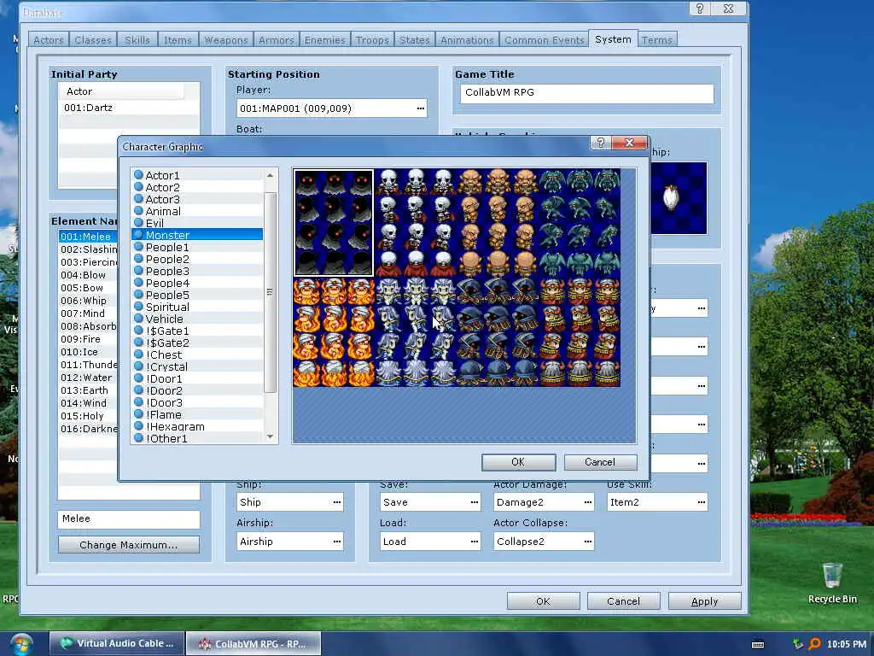Select the Actor1 graphic file
Screen dimensions: 874x656
pos(197,175)
